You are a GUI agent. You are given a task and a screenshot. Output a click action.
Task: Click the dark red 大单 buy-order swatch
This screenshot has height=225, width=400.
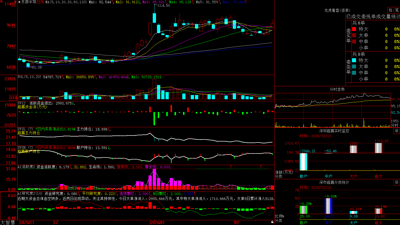[354, 35]
